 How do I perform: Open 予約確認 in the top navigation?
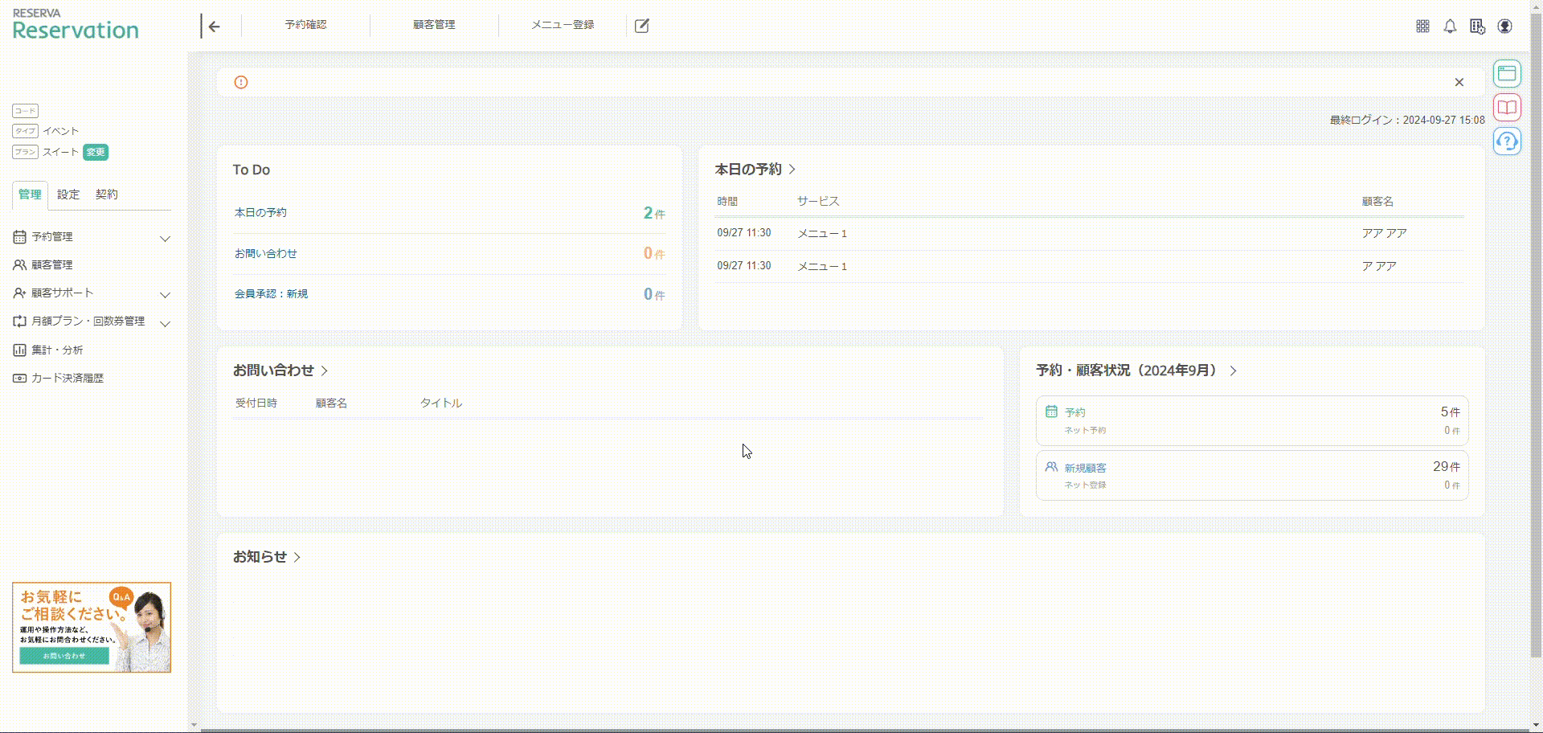(x=305, y=25)
